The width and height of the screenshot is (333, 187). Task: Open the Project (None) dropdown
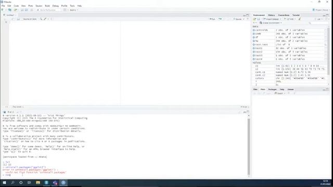[x=322, y=10]
